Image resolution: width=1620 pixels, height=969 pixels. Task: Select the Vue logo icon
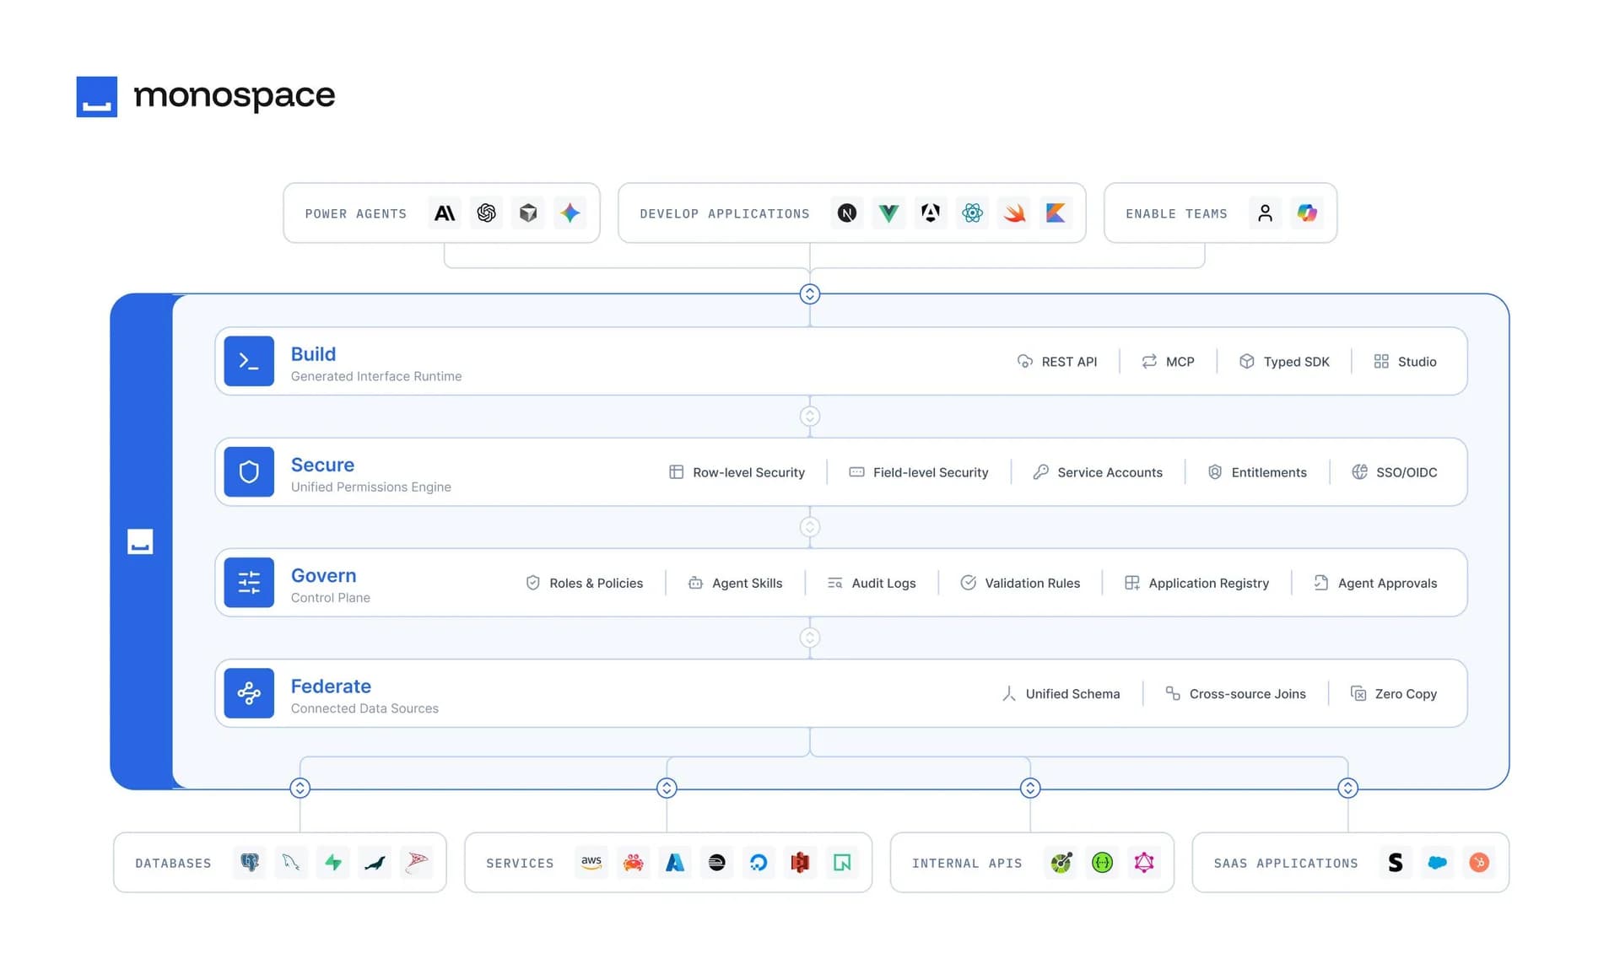888,213
